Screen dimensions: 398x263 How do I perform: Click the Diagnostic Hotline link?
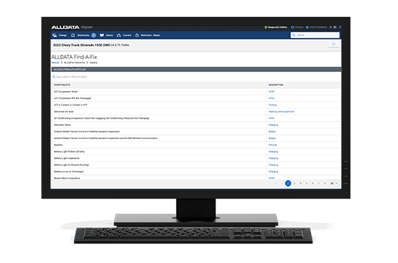(x=278, y=27)
